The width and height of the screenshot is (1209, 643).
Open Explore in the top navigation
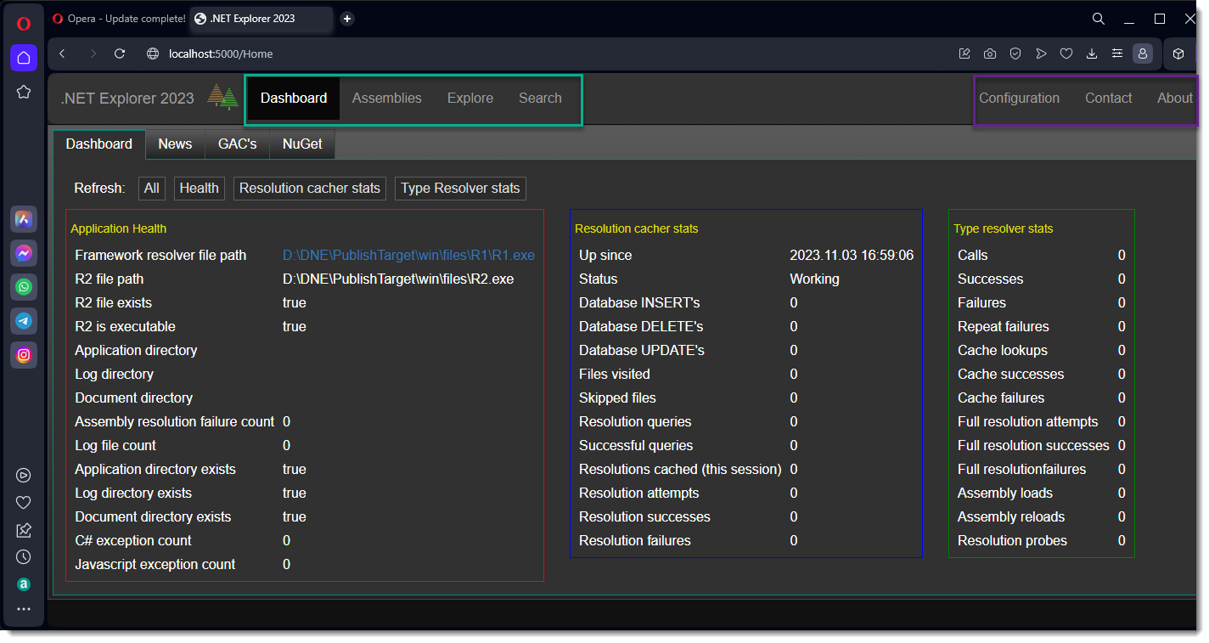pos(470,99)
